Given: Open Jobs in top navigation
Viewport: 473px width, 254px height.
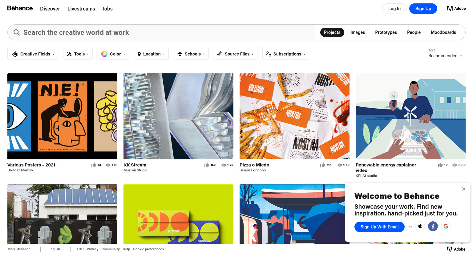Looking at the screenshot, I should (x=107, y=9).
